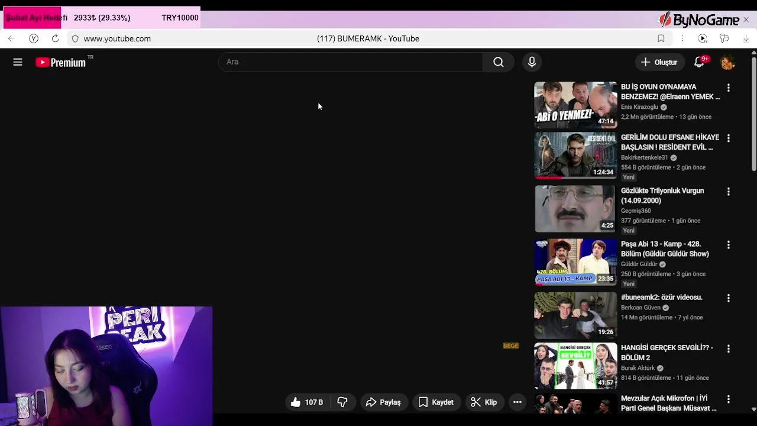Click the BEGE overlay badge

point(510,346)
